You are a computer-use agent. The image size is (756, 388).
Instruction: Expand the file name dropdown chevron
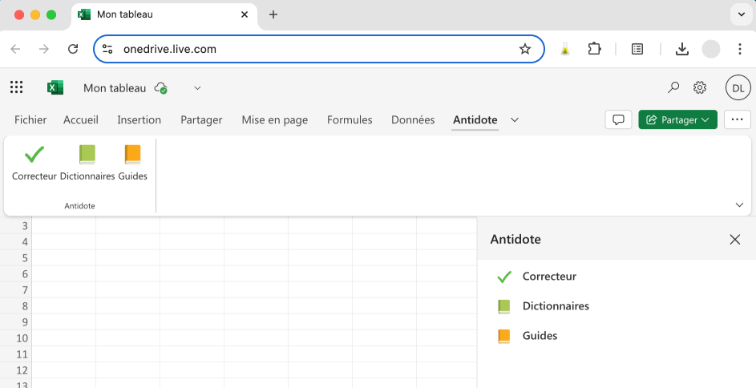coord(198,88)
